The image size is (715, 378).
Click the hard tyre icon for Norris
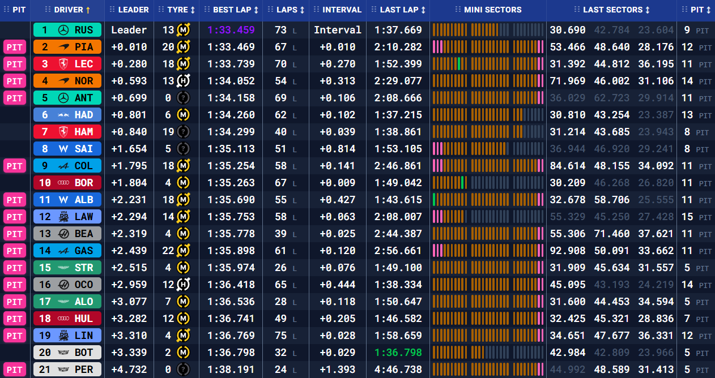(183, 81)
